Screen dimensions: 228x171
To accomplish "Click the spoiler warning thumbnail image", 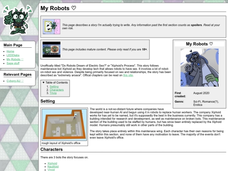I will click(52, 27).
